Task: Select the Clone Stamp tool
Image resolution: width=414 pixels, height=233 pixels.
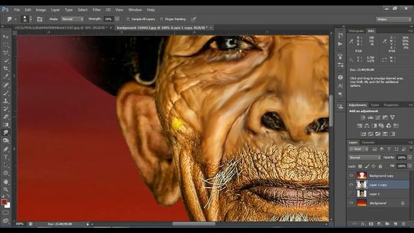Action: click(6, 101)
